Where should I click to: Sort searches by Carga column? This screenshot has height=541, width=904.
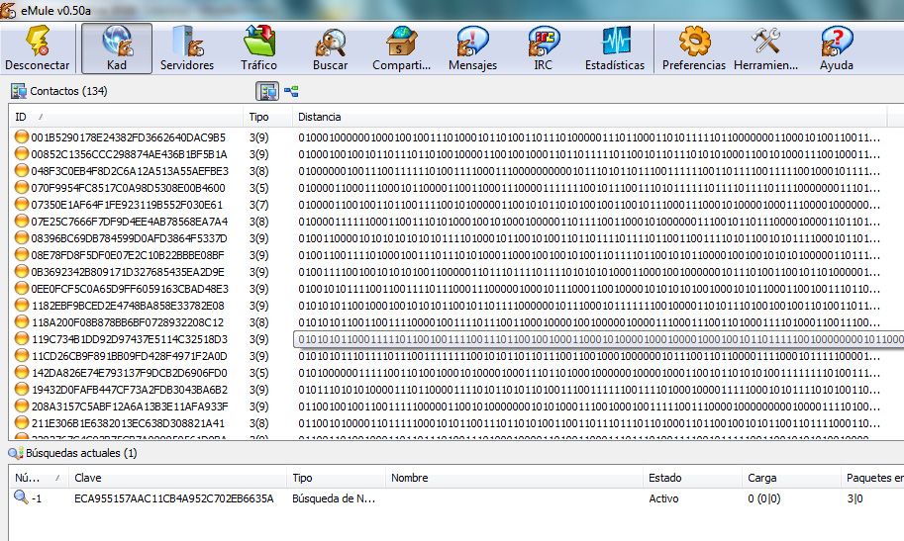(x=791, y=478)
